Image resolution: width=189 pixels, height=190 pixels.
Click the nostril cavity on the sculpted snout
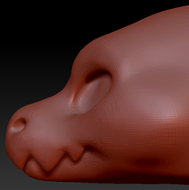[20, 125]
